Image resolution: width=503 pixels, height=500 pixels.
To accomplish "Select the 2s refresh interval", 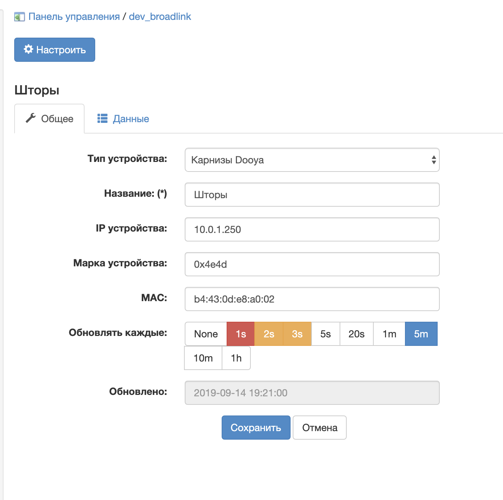I will (x=269, y=334).
